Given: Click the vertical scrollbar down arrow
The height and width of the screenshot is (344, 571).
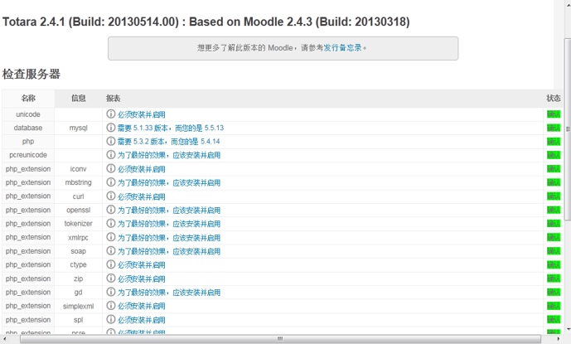Looking at the screenshot, I should 568,330.
